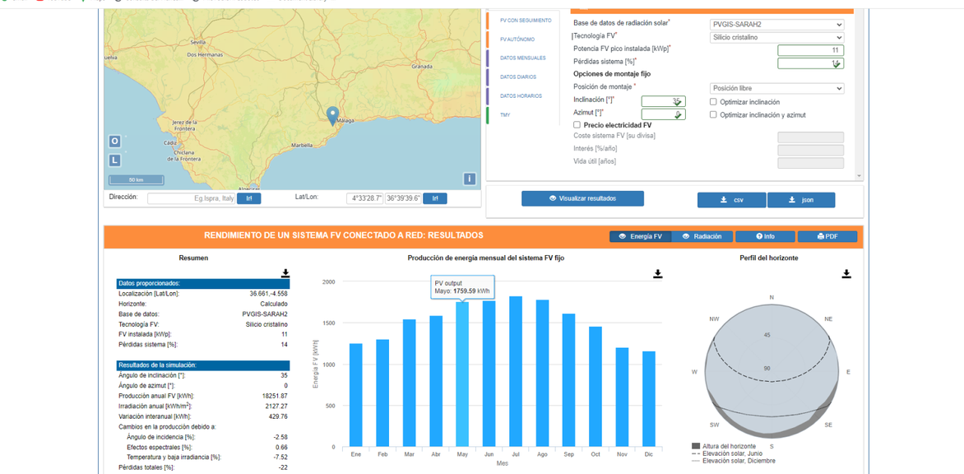The width and height of the screenshot is (964, 474).
Task: Click the Inclinación input field
Action: point(663,101)
